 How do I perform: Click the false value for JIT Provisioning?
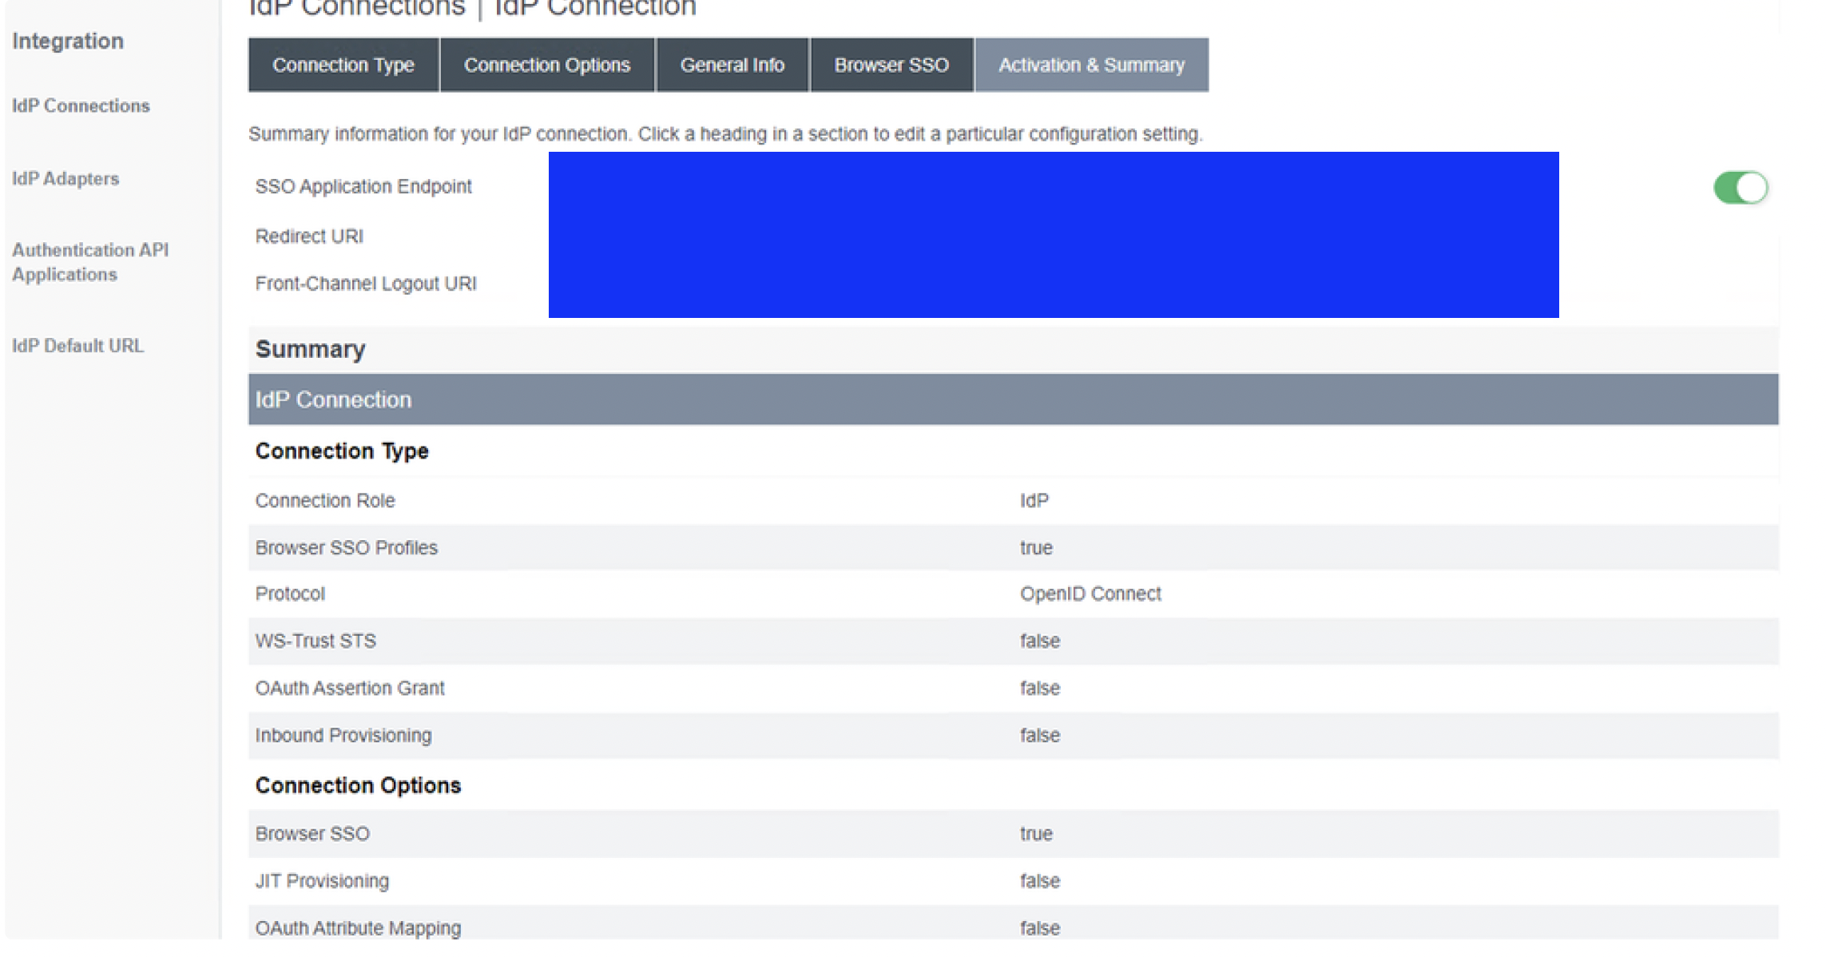coord(1039,881)
